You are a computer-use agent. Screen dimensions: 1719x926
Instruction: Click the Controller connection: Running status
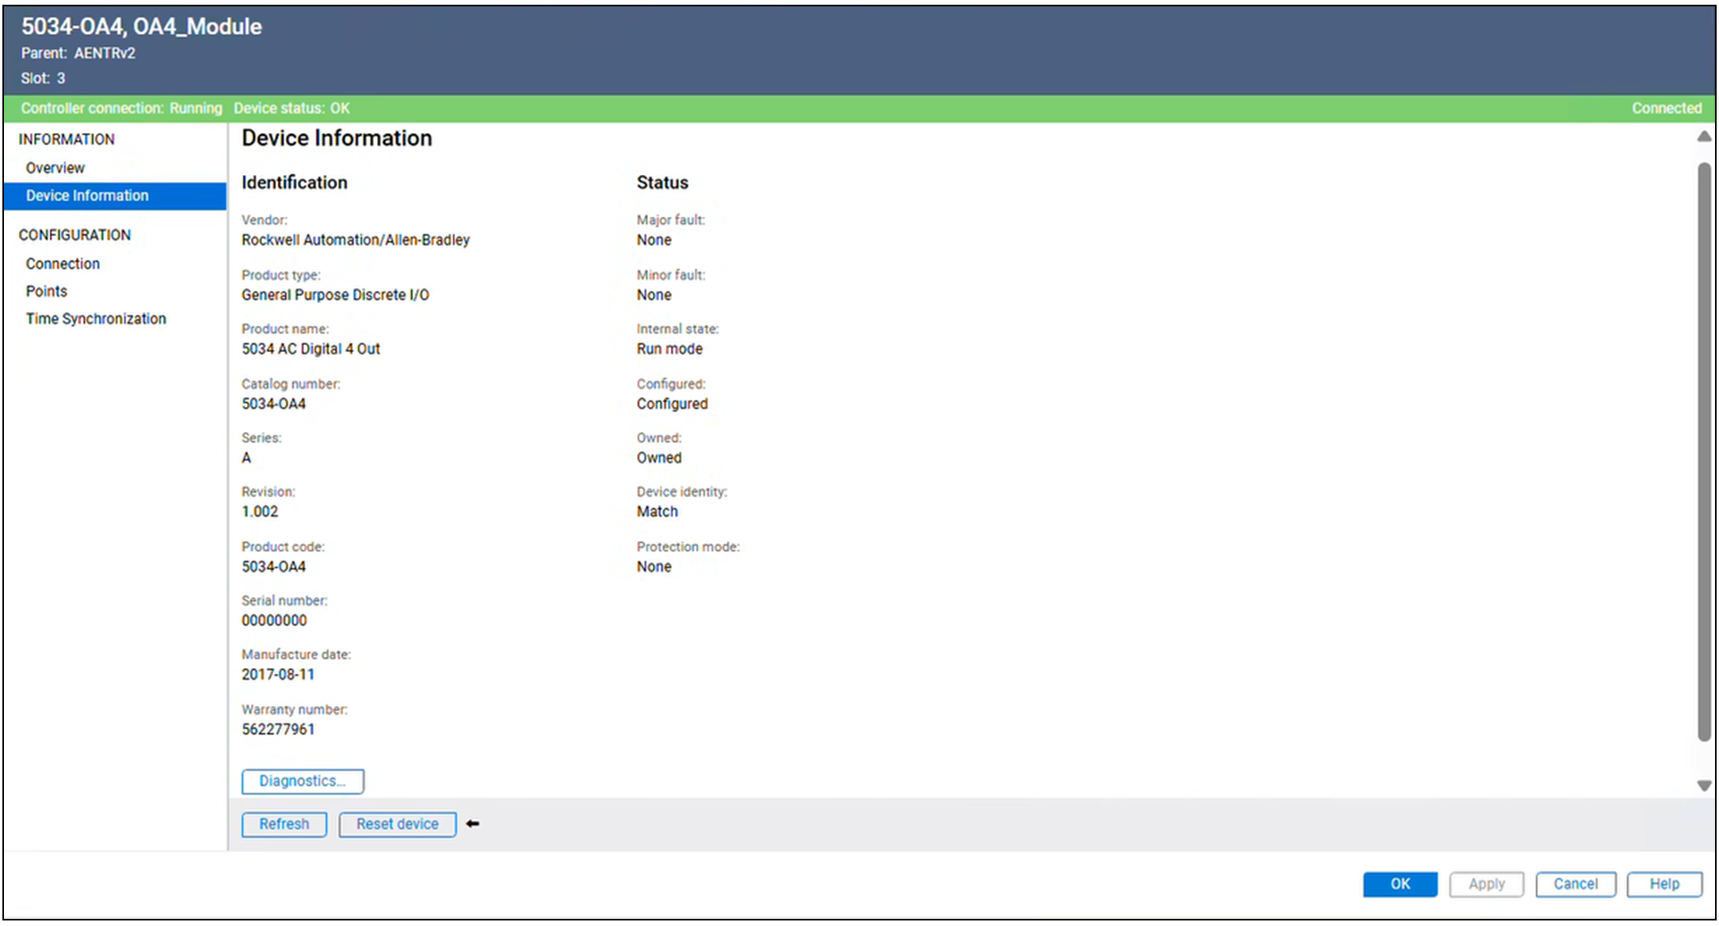(121, 108)
